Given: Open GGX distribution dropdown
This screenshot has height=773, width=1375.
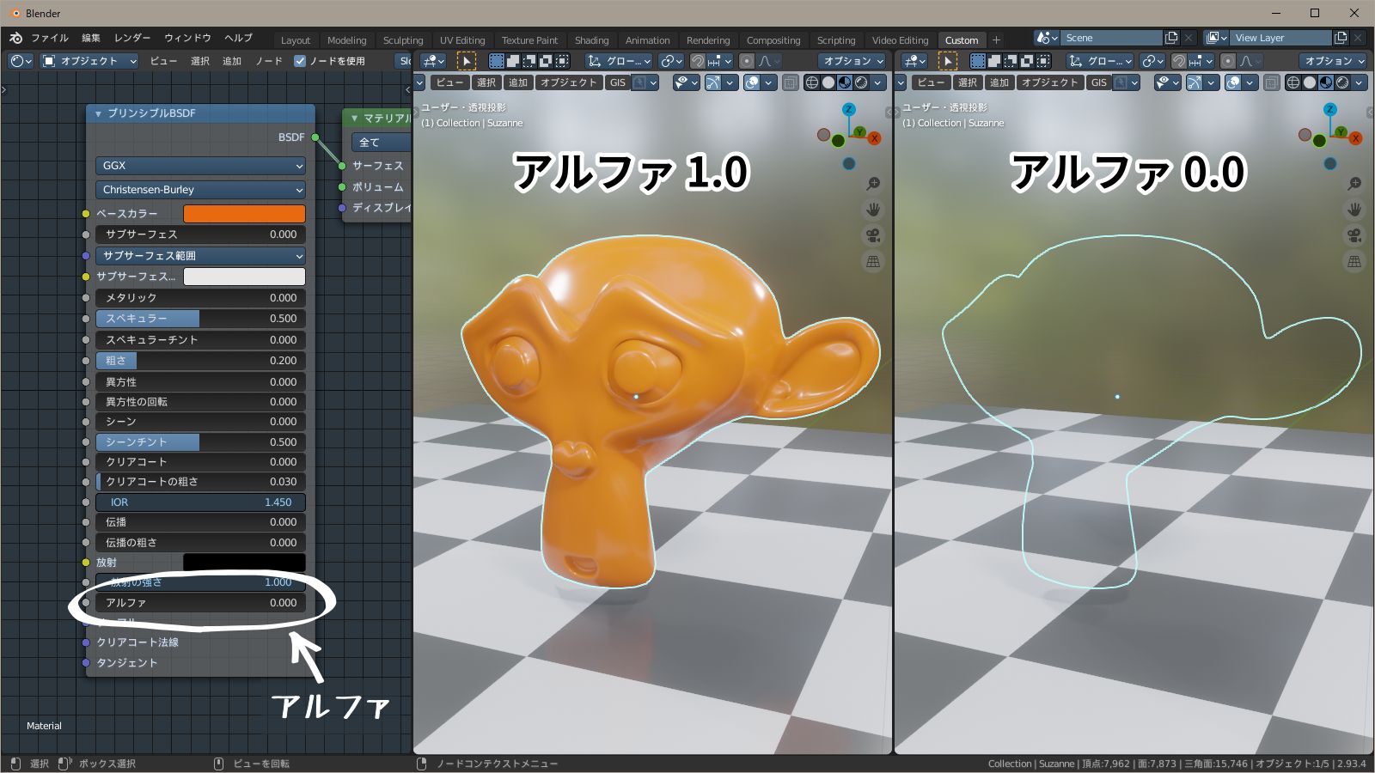Looking at the screenshot, I should [x=200, y=166].
